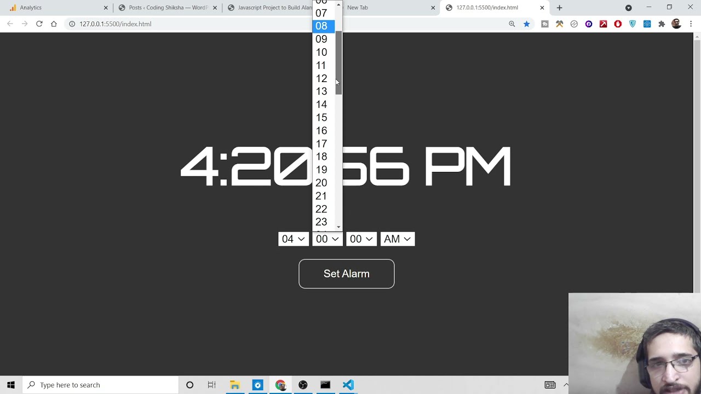
Task: Open a new browser tab
Action: tap(559, 8)
